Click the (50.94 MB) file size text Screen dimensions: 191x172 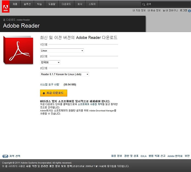click(70, 85)
